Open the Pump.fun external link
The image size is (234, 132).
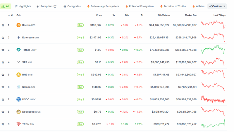[47, 6]
